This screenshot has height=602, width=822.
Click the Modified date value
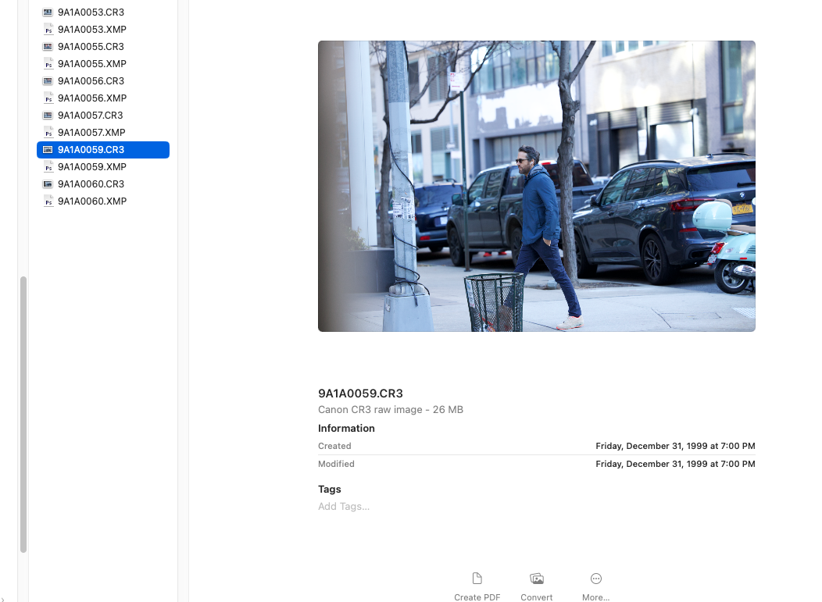675,464
